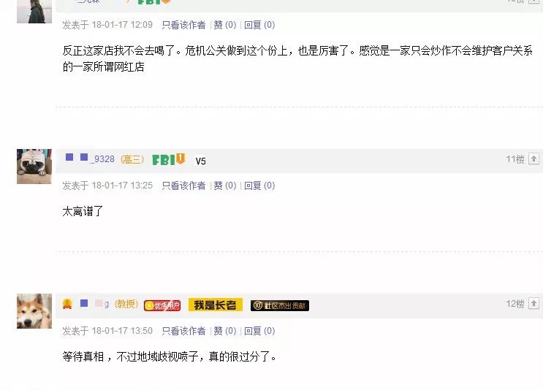Viewport: 543px width, 390px height.
Task: Show only this author for 12:09 post
Action: (x=183, y=25)
